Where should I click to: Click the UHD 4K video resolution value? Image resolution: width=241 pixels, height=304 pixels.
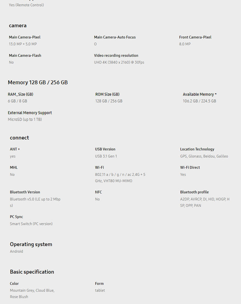point(119,62)
